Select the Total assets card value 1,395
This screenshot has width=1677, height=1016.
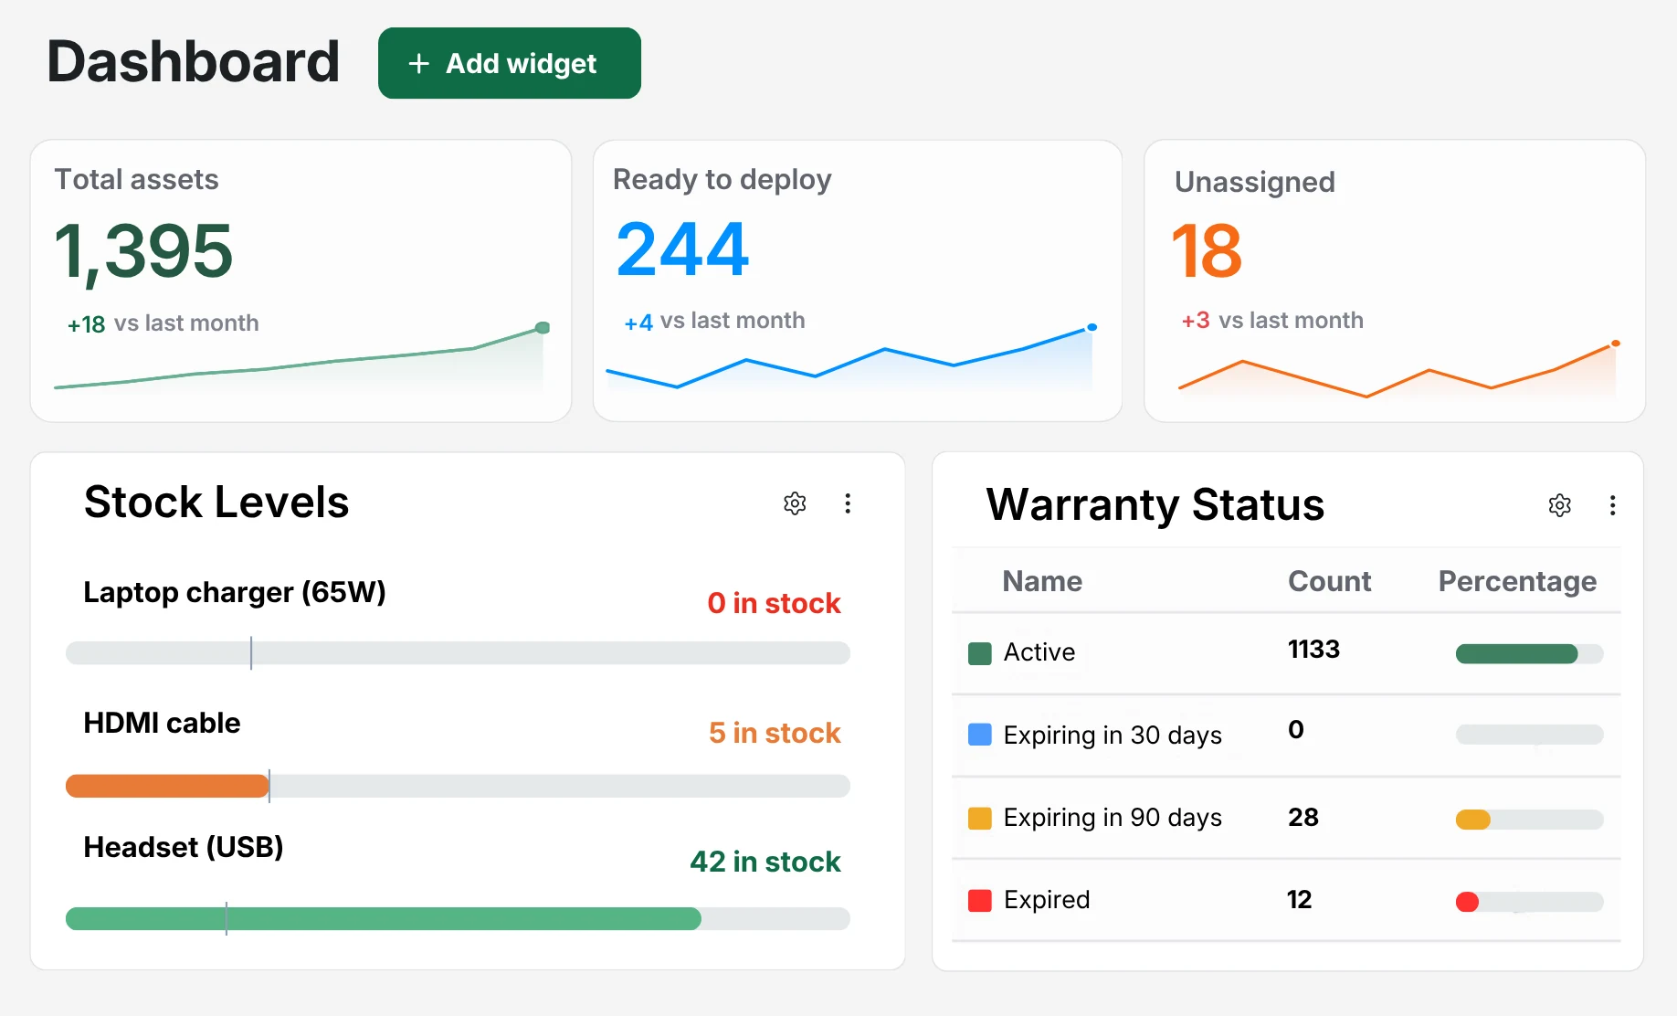point(144,252)
